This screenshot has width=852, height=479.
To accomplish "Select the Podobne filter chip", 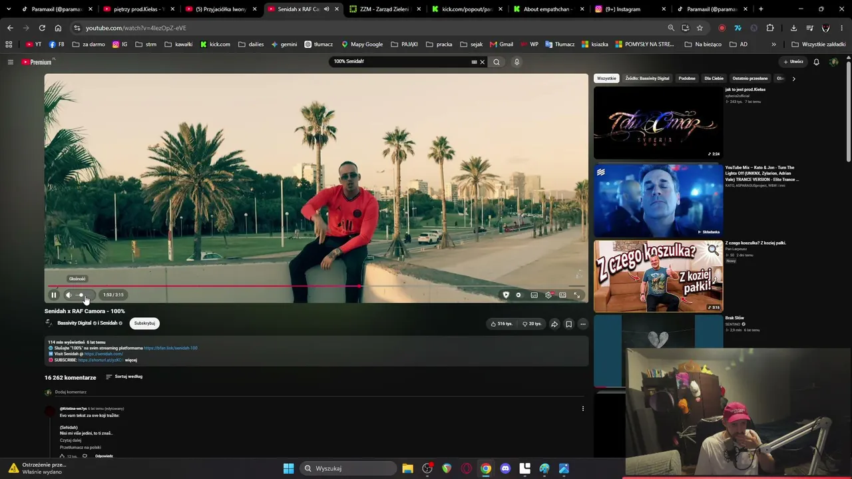I will (x=687, y=79).
